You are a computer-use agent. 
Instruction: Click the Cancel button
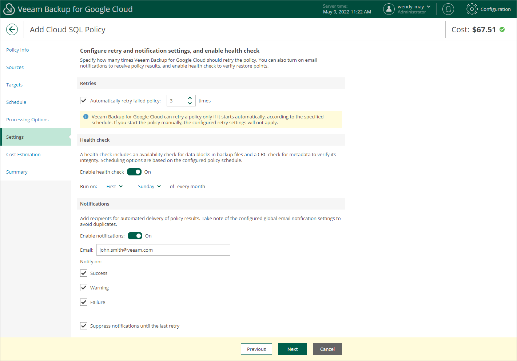[327, 349]
